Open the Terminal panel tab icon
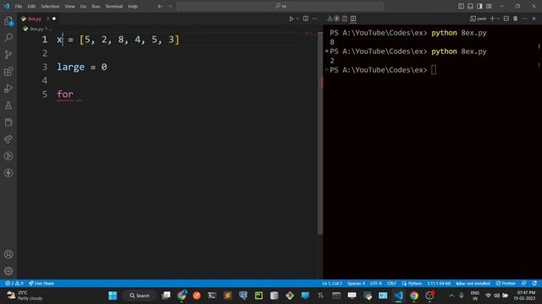 pyautogui.click(x=353, y=19)
